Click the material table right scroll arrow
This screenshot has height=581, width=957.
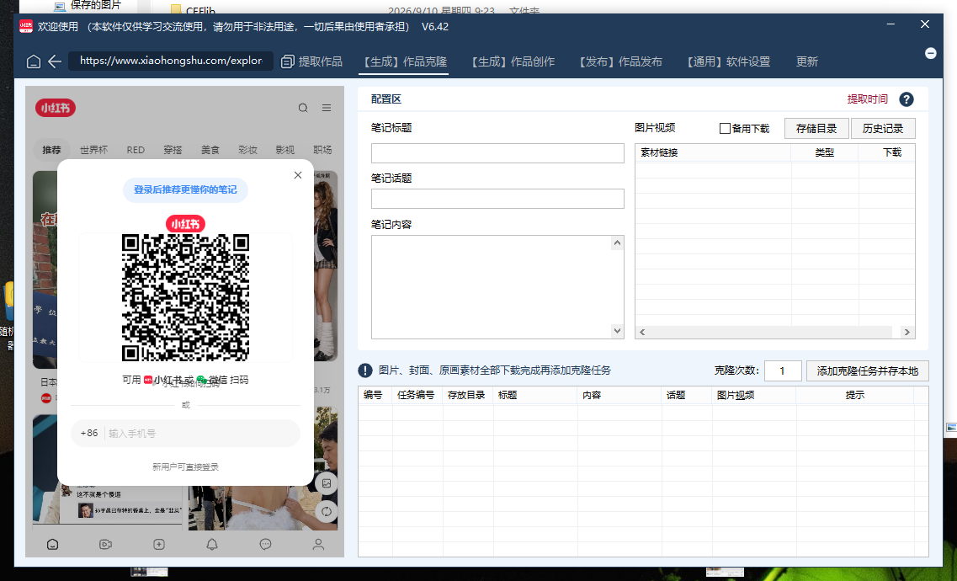907,332
